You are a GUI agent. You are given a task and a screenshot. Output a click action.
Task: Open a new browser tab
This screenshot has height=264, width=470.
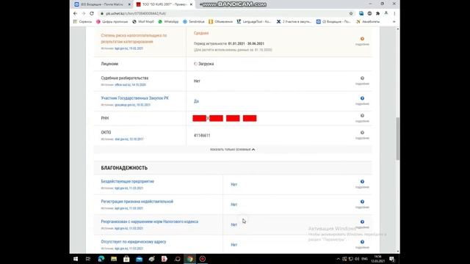(x=200, y=4)
